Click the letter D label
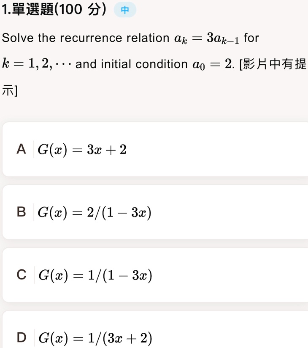This screenshot has width=308, height=348. coord(22,337)
